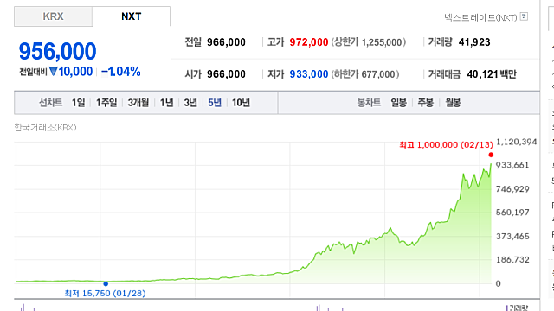Switch to the KRX tab
Viewport: 554px width, 311px height.
click(54, 16)
